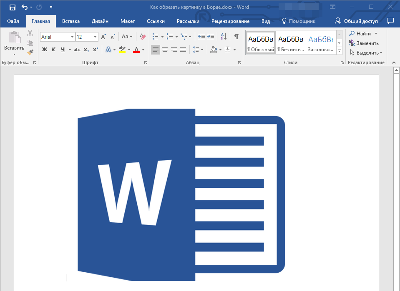400x291 pixels.
Task: Click the Clear All Formatting eraser icon
Action: point(143,37)
